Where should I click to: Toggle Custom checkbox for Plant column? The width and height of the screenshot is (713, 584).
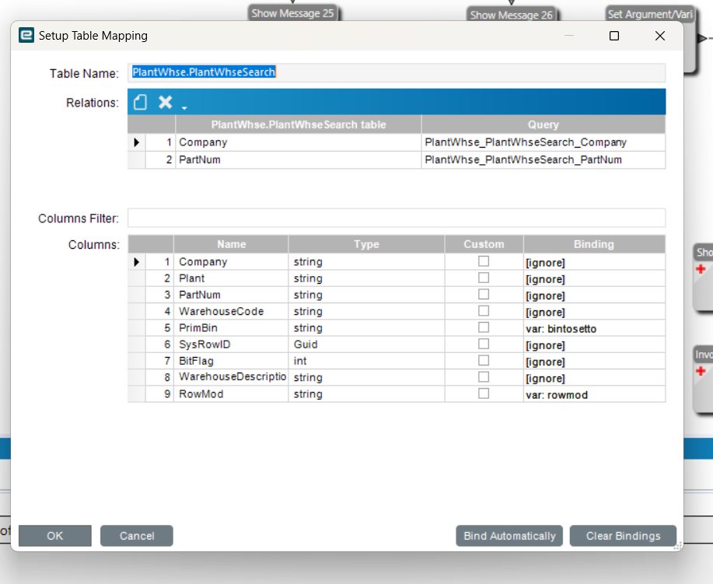(x=484, y=278)
